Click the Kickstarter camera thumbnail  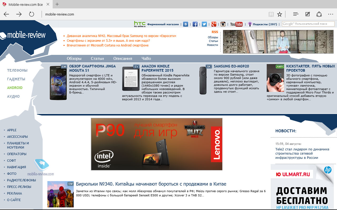coord(275,78)
